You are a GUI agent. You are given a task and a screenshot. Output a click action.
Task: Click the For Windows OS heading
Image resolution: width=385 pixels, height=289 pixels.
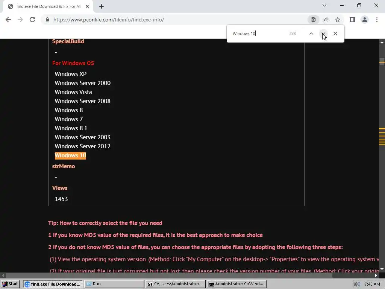tap(73, 63)
